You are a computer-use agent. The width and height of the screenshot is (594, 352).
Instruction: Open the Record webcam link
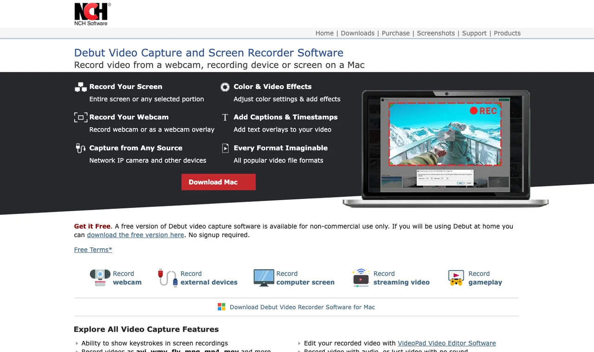tap(127, 278)
